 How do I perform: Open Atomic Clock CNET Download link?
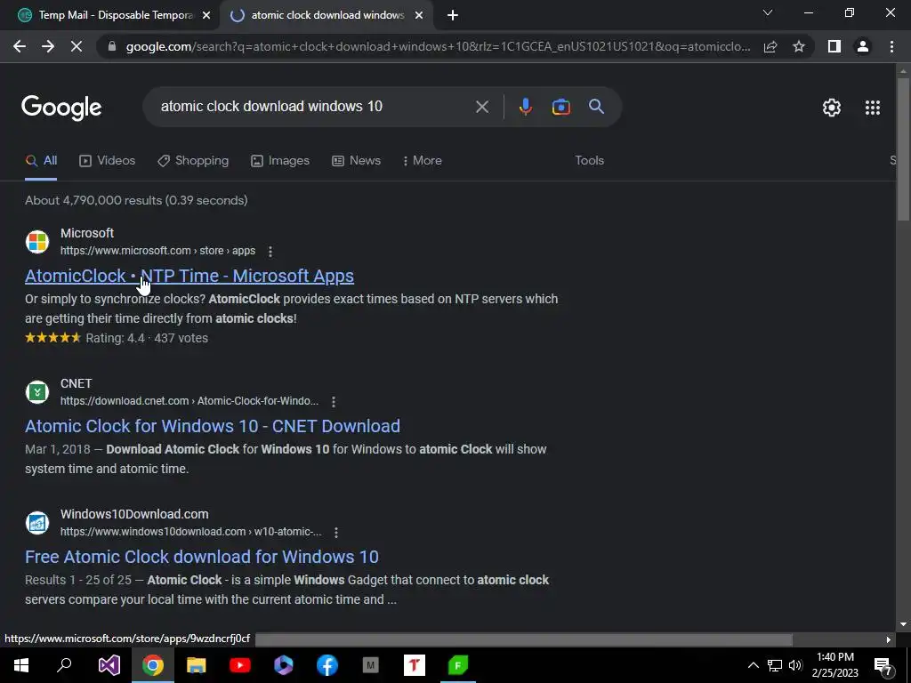(212, 426)
